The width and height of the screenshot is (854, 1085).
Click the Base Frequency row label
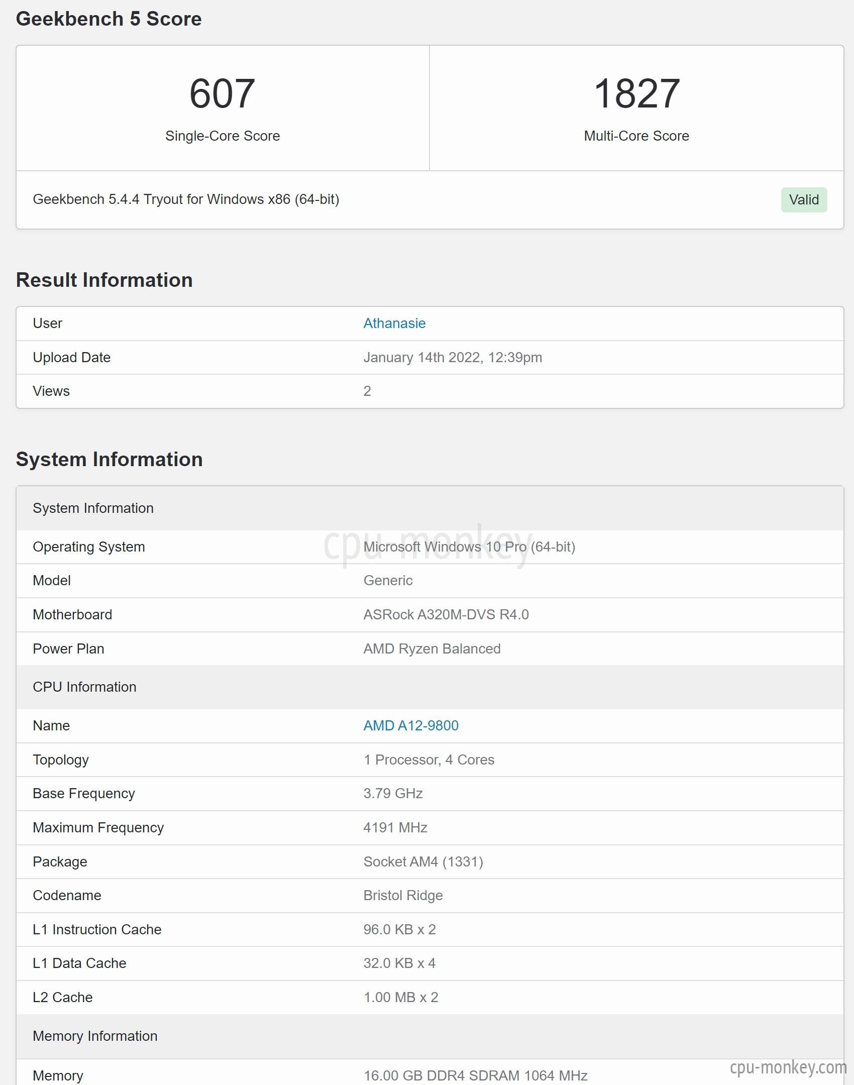click(84, 793)
